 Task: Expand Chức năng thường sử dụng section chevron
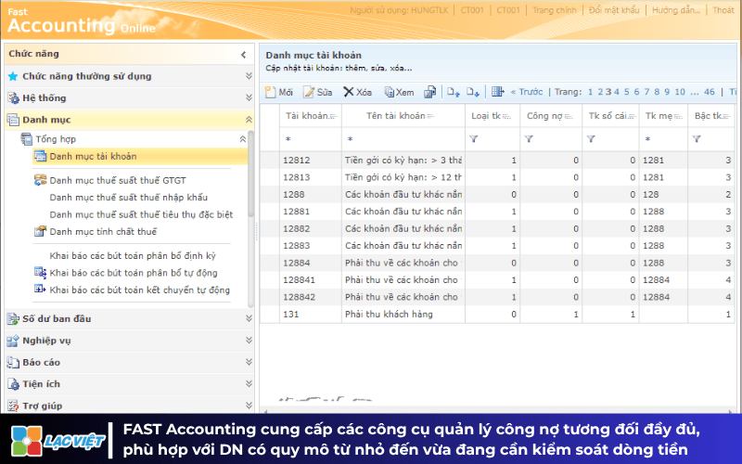tap(249, 76)
